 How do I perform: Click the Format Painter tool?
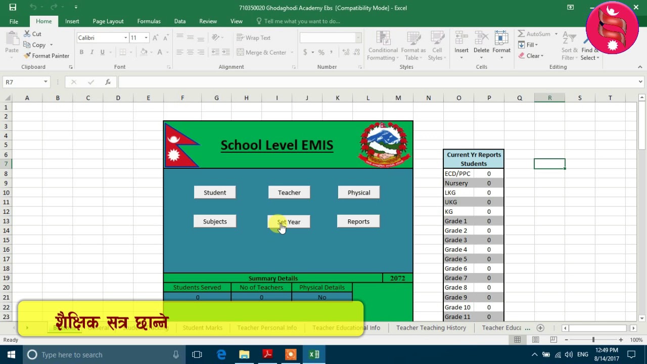coord(47,56)
